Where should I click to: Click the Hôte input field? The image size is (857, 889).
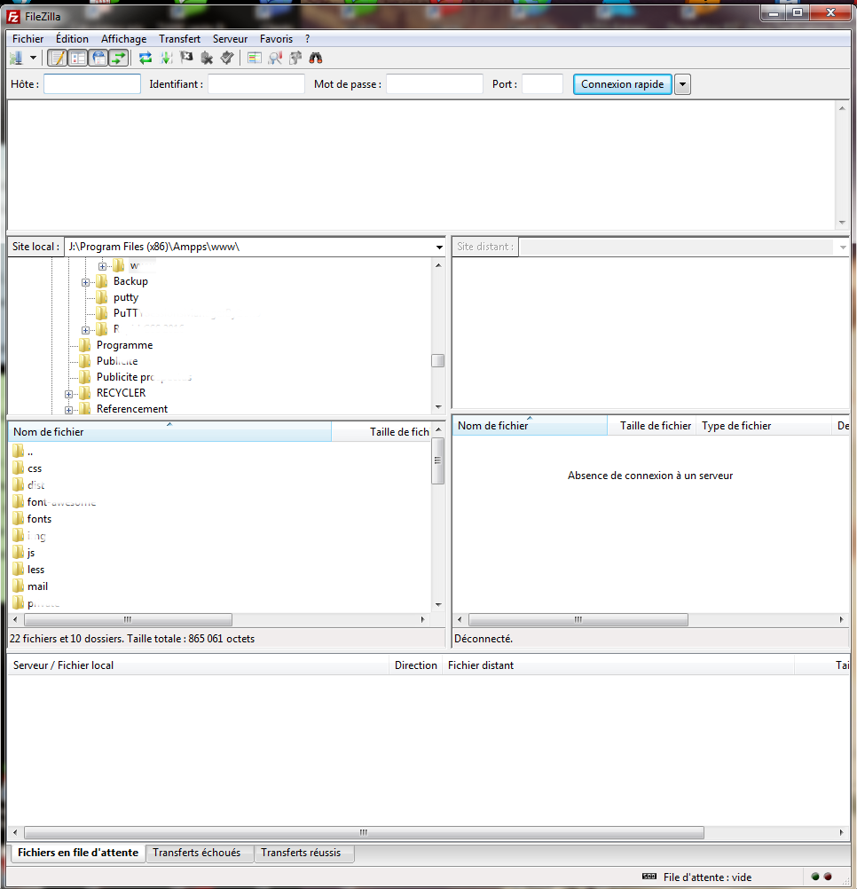92,84
